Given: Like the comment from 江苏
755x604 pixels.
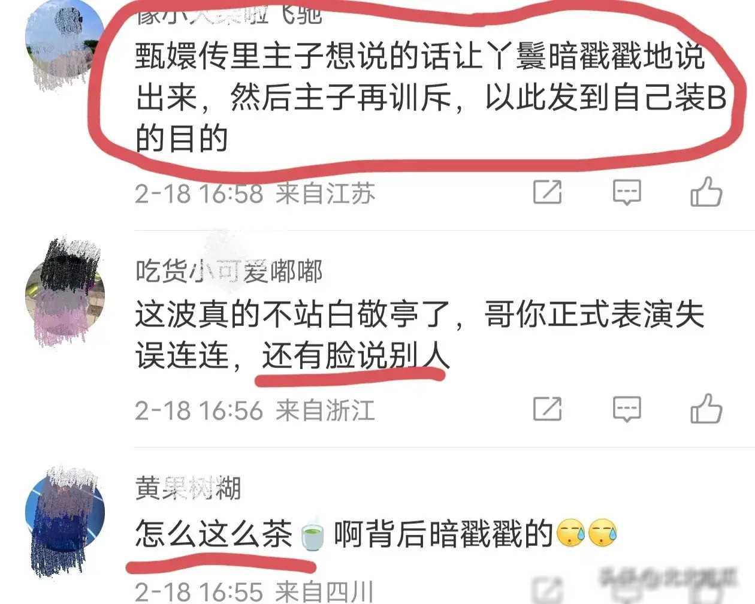Looking at the screenshot, I should pyautogui.click(x=706, y=192).
